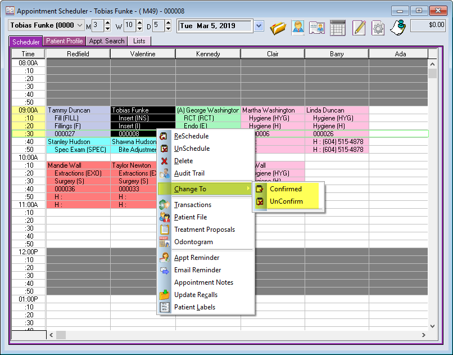
Task: Select Confirmed in the Change To submenu
Action: point(286,189)
